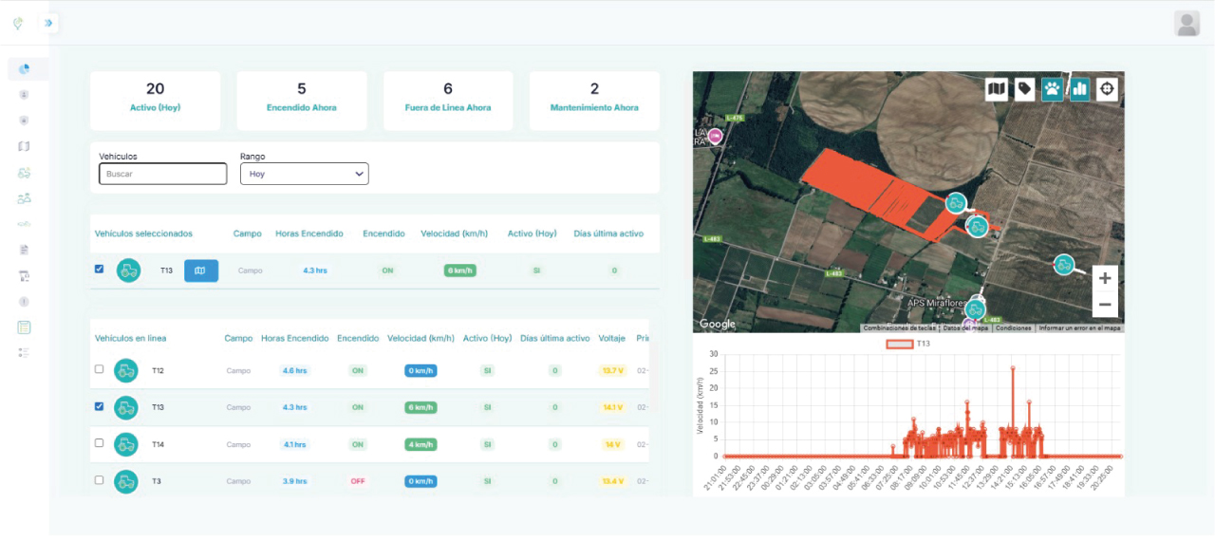Zoom in on the map
This screenshot has height=541, width=1215.
pos(1104,278)
